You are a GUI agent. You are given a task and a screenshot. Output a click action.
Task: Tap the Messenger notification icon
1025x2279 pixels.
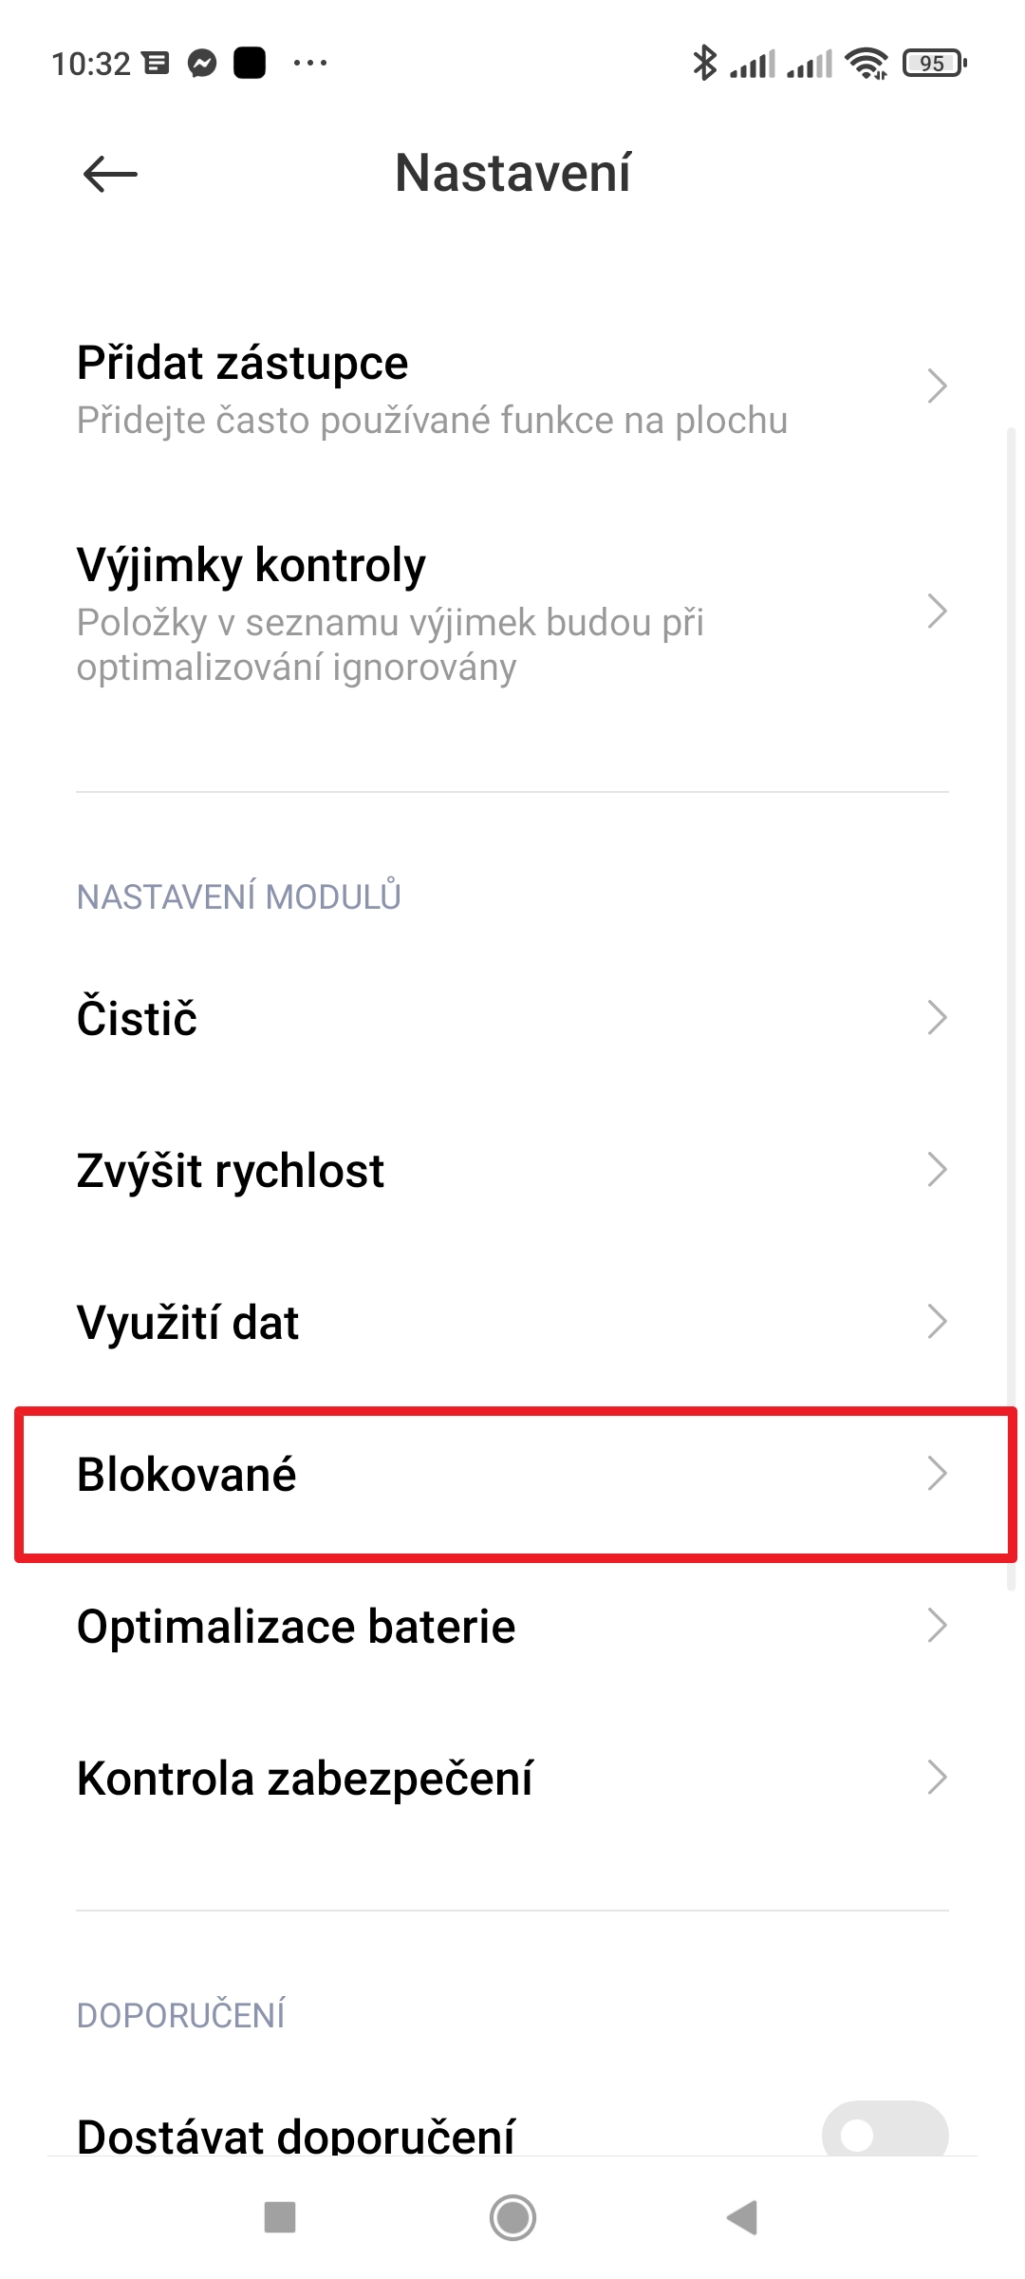202,64
